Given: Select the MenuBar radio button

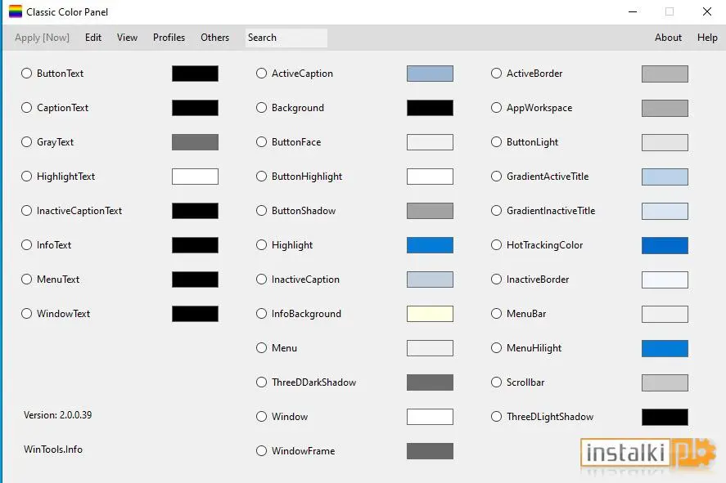Looking at the screenshot, I should click(x=496, y=313).
